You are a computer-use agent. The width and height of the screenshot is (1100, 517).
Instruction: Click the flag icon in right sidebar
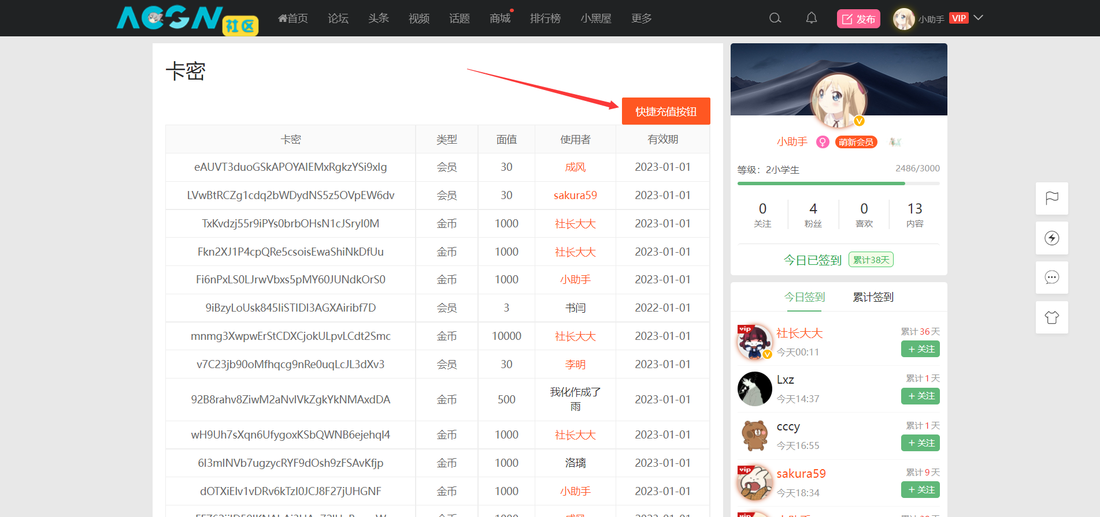[1051, 198]
